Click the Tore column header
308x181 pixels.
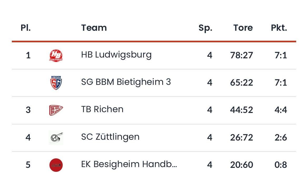[243, 28]
